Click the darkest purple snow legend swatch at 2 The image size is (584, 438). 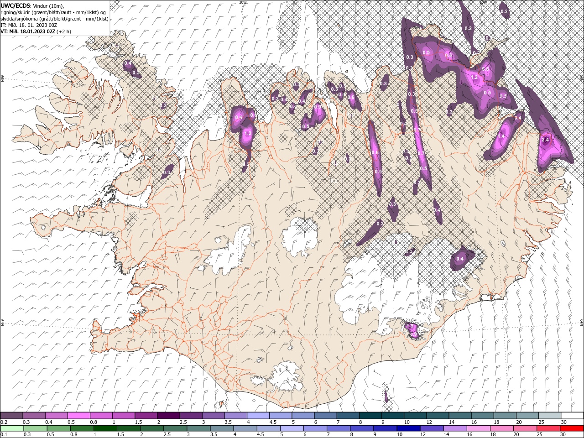[x=168, y=416]
